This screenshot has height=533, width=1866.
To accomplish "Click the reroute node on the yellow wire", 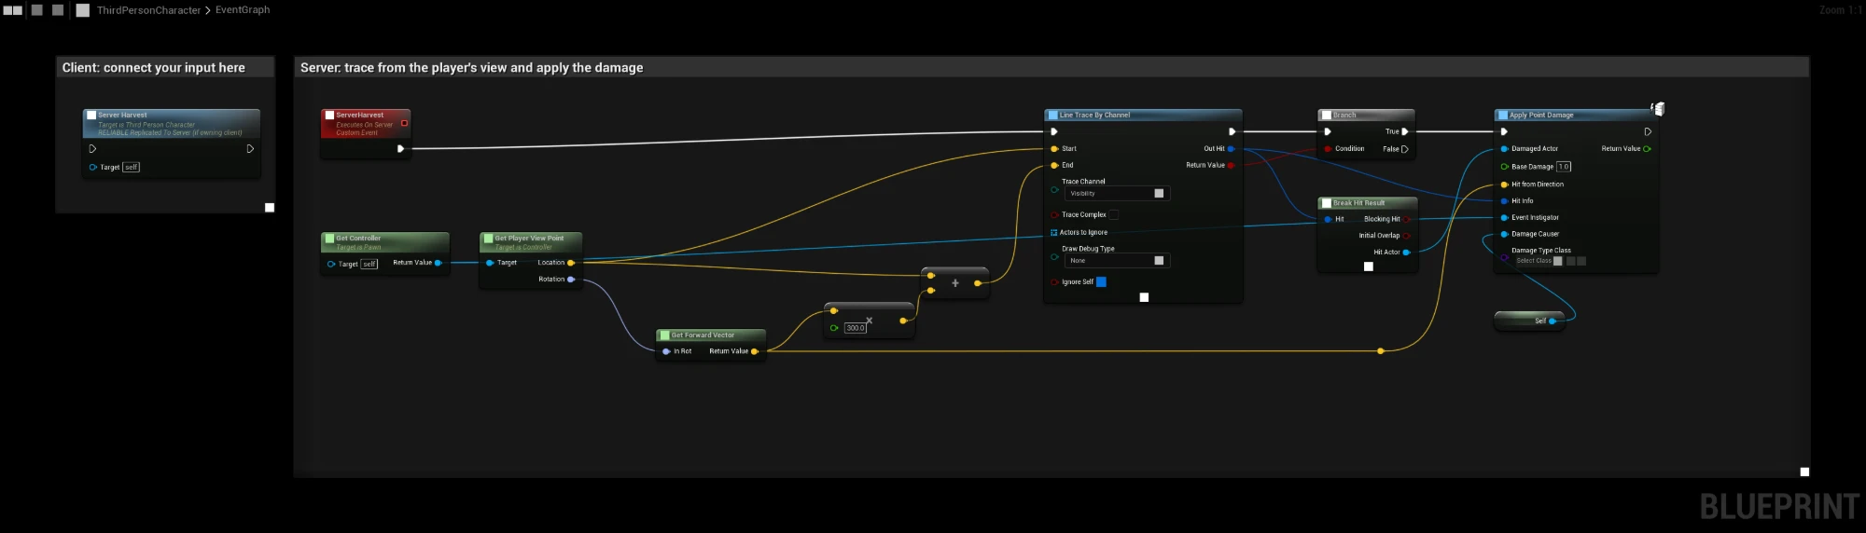I will coord(1381,351).
